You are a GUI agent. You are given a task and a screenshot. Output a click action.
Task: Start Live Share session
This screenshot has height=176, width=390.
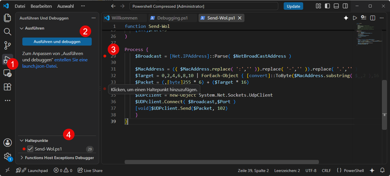click(90, 170)
